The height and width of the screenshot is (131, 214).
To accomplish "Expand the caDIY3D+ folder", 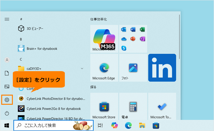I will 82,68.
